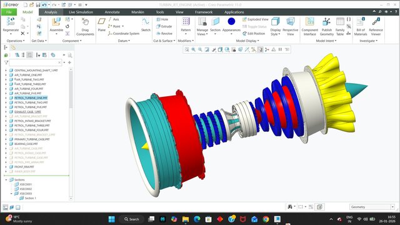Viewport: 400px width, 225px height.
Task: Switch to the Live Simulation tab
Action: tap(81, 12)
